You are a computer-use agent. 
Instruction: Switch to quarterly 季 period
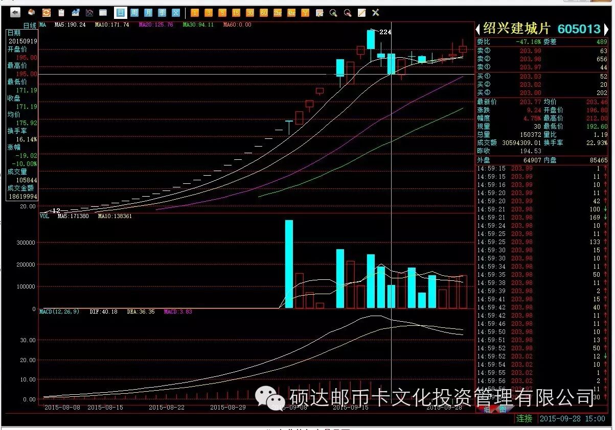point(162,12)
